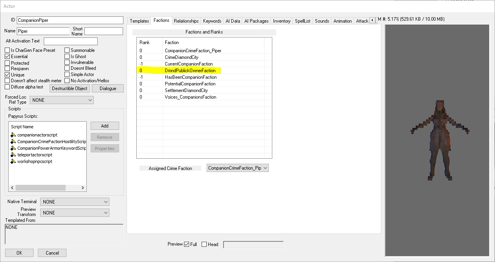Screen dimensions: 495x262
Task: Click the Alt Activation Text field
Action: point(71,41)
